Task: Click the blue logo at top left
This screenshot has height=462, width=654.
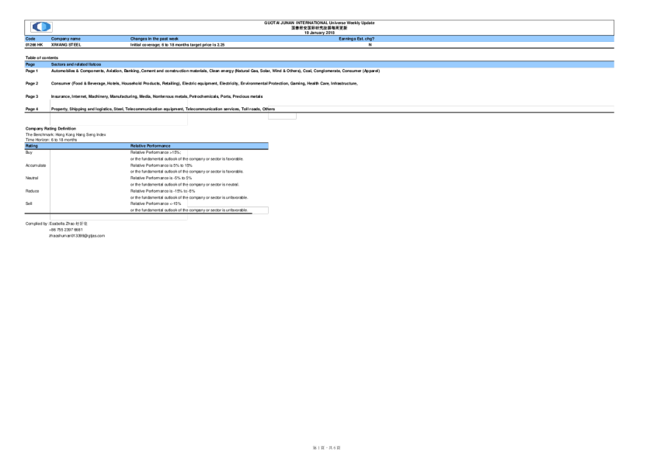Action: point(40,27)
